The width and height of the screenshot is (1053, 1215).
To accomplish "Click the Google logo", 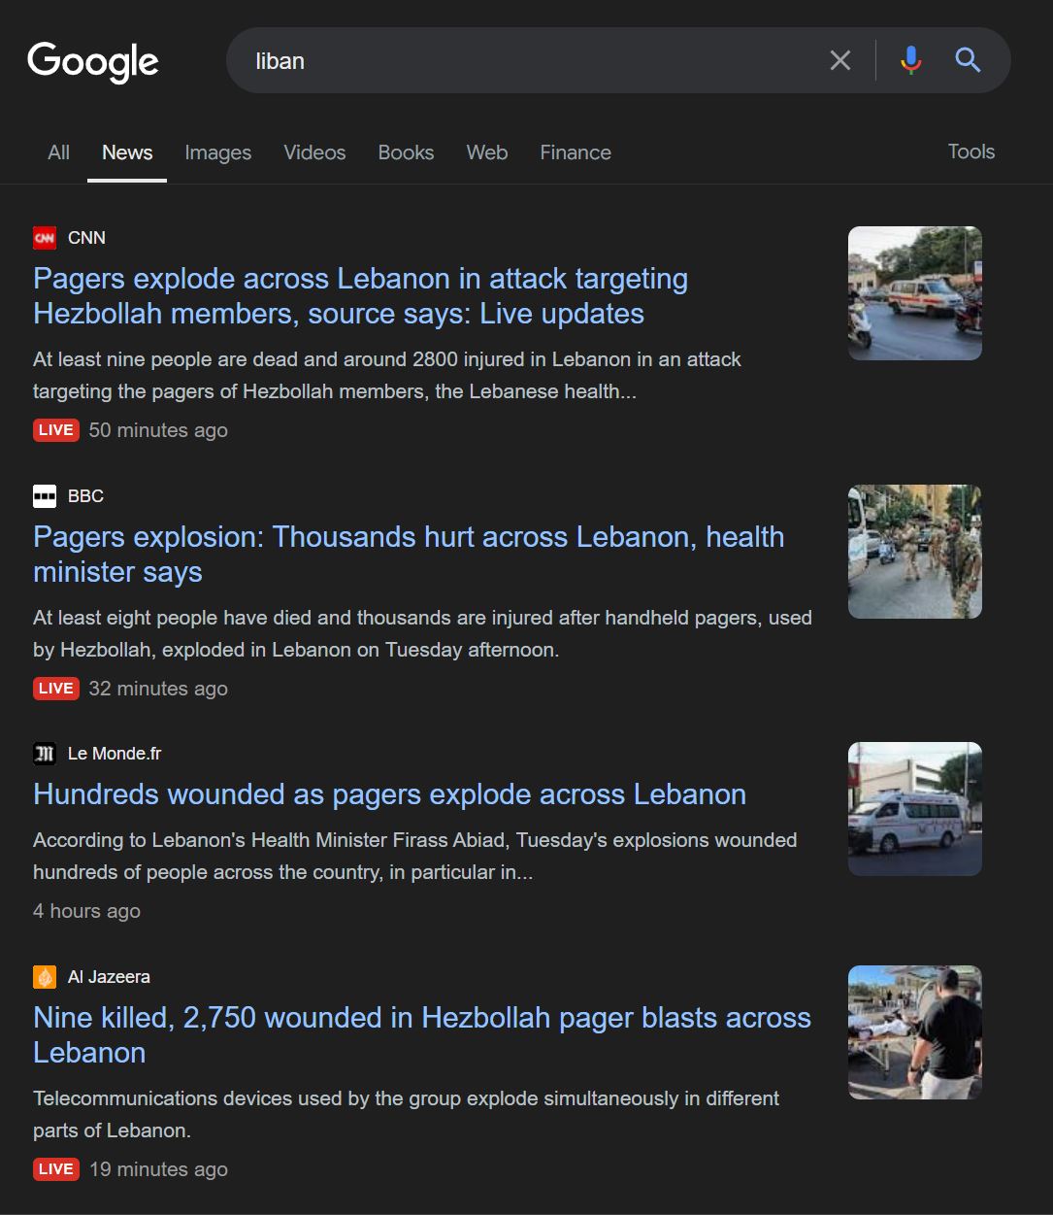I will 93,62.
